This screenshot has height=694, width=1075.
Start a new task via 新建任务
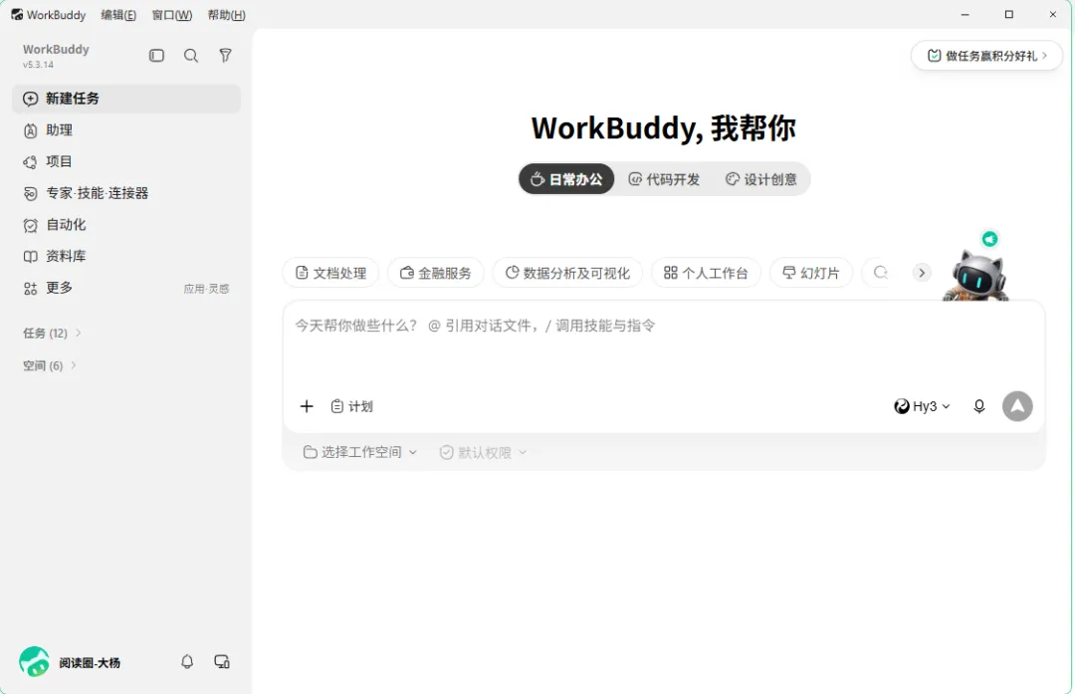pyautogui.click(x=126, y=99)
